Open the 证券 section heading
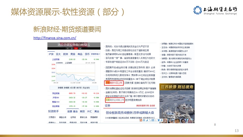 pyautogui.click(x=108, y=106)
